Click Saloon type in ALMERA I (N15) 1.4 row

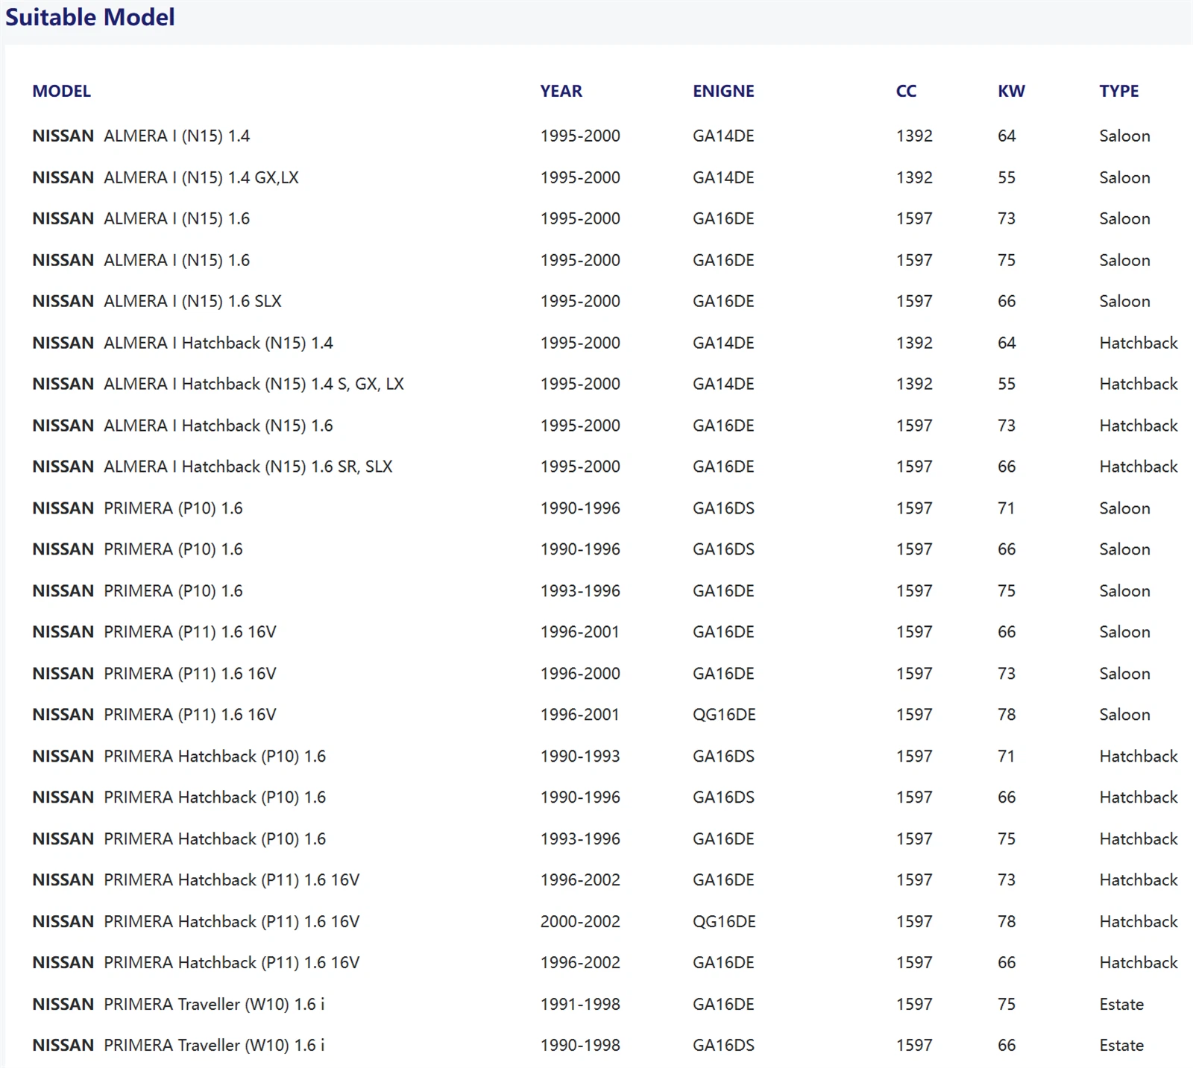tap(1124, 136)
